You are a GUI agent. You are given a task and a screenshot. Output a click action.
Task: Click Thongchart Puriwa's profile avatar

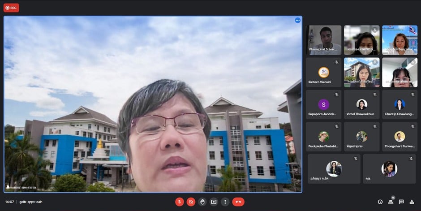click(x=400, y=136)
